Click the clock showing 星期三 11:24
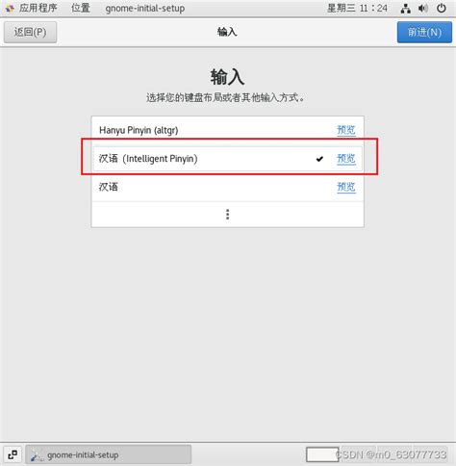The image size is (456, 466). pyautogui.click(x=357, y=8)
